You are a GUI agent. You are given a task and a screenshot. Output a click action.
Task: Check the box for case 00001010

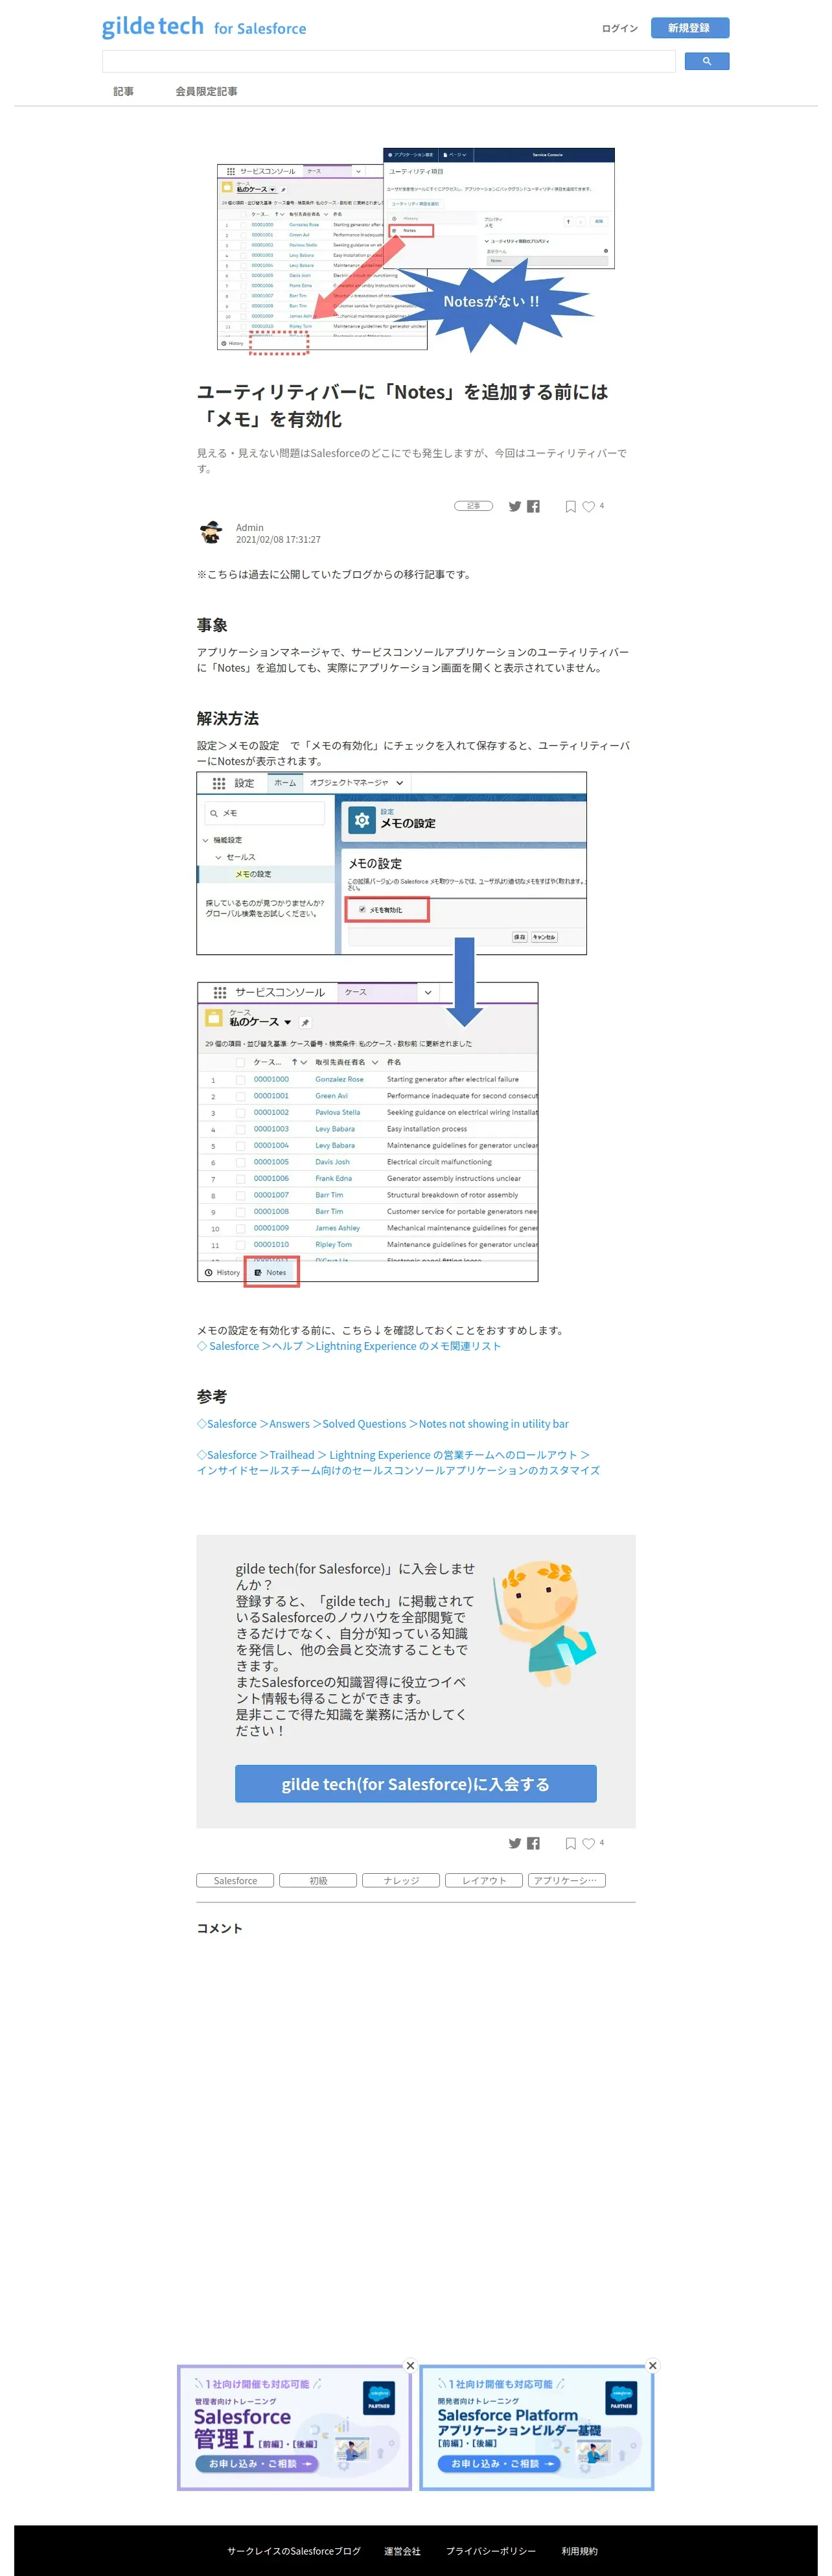(240, 1245)
